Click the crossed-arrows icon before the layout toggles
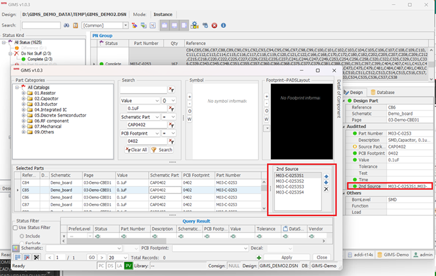This screenshot has width=436, height=276. pos(153,26)
